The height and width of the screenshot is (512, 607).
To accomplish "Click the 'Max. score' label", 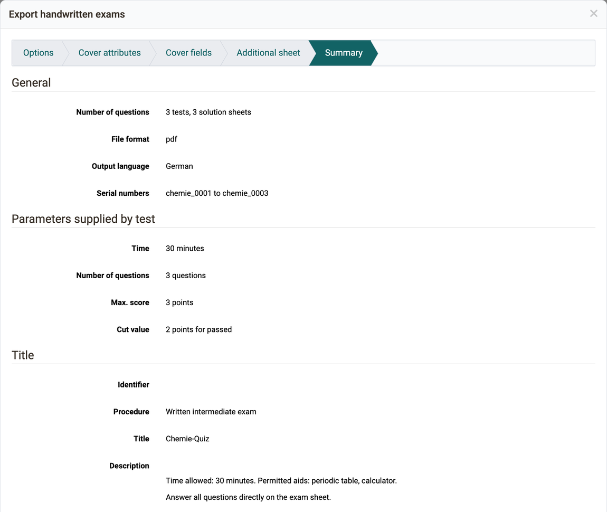I will [130, 302].
